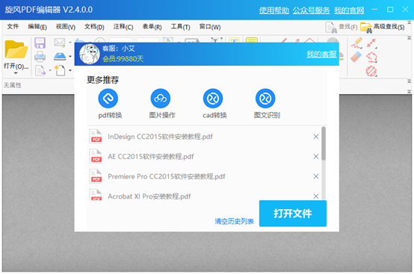Open the 图片操作 cloud icon
The image size is (414, 274).
click(x=161, y=99)
